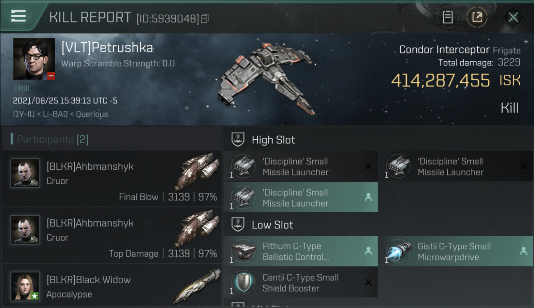Select Gistii C-Type Small Microwarpdrive module

[x=456, y=251]
